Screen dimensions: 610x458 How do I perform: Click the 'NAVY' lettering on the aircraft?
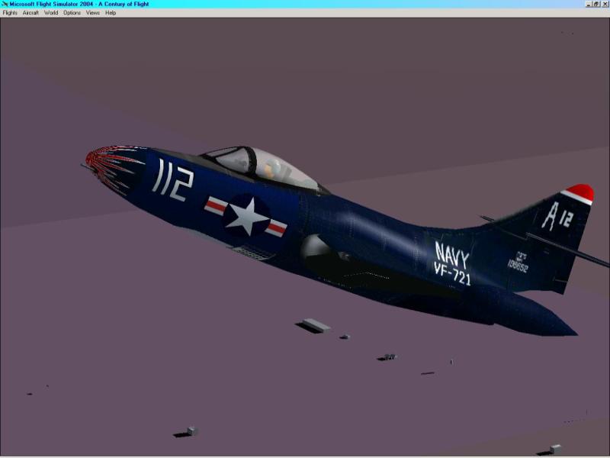[451, 255]
